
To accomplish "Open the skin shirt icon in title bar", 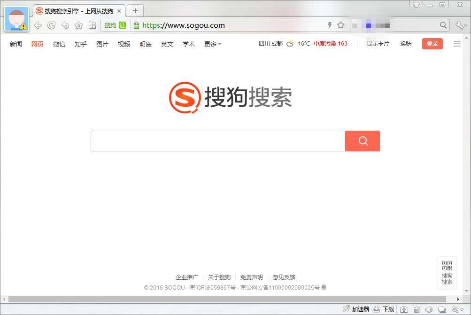I will tap(416, 5).
